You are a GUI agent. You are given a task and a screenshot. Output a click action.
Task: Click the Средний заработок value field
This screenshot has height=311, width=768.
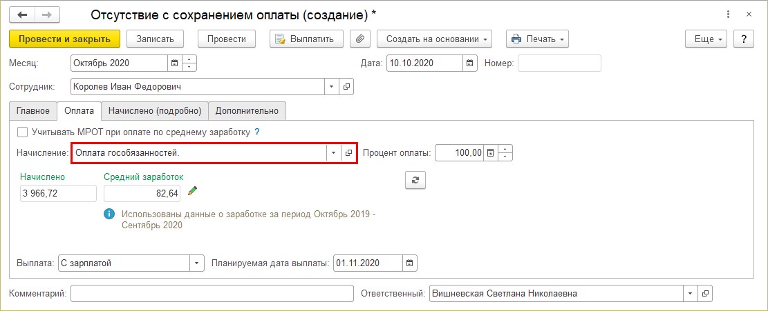coord(142,193)
